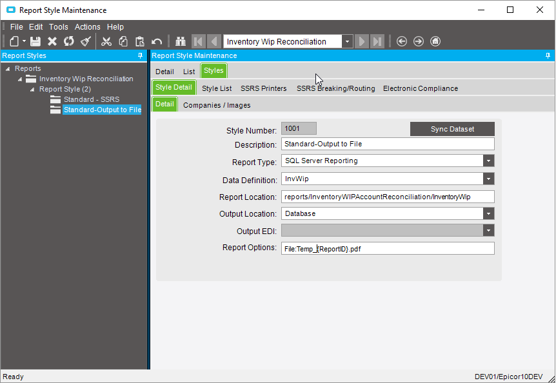Click the Cut scissors icon
Screen dimensions: 556x383
106,41
